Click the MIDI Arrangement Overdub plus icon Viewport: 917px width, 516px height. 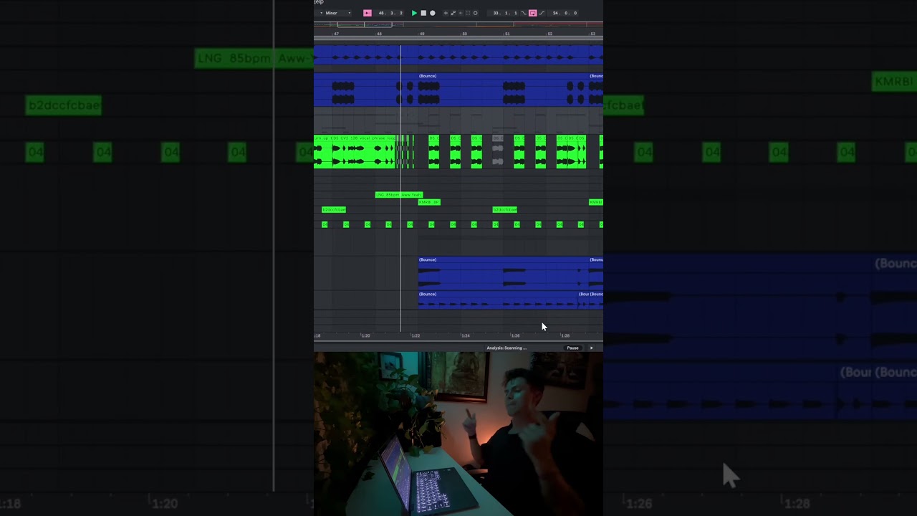click(446, 13)
